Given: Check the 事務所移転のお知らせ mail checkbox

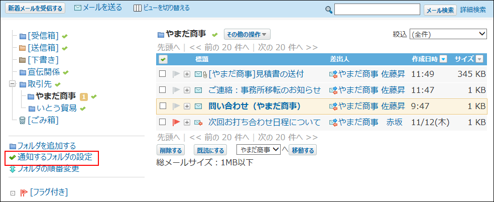Looking at the screenshot, I should click(x=162, y=90).
